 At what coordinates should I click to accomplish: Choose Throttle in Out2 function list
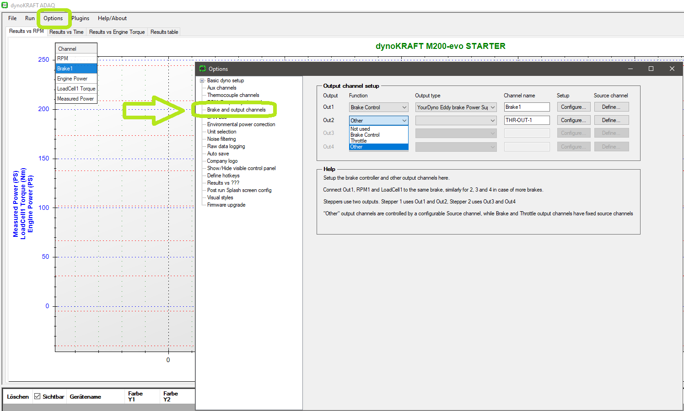click(378, 141)
